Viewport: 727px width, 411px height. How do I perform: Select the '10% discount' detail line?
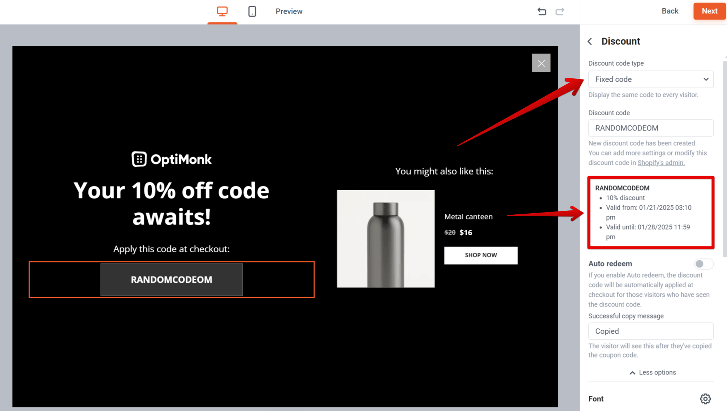(x=625, y=198)
